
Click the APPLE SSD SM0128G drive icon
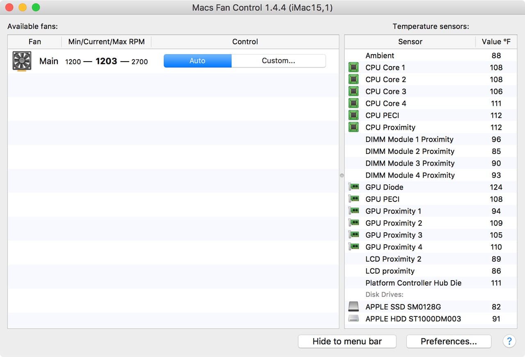353,307
